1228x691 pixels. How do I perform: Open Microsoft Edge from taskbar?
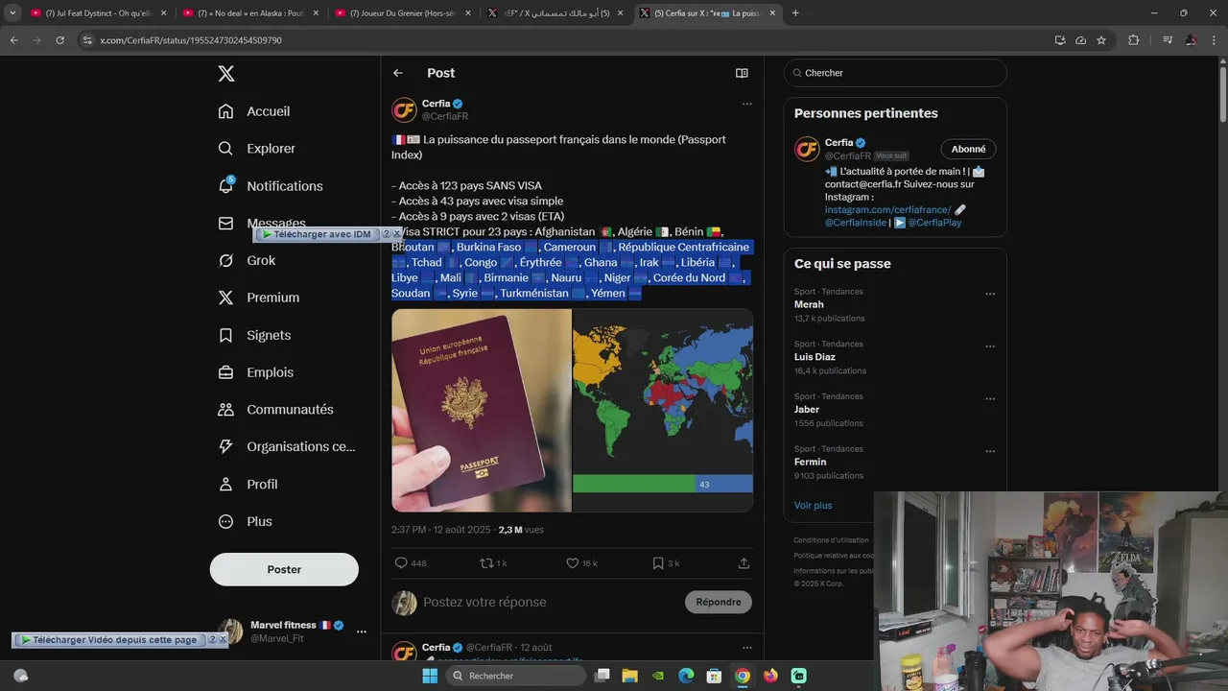pos(686,676)
